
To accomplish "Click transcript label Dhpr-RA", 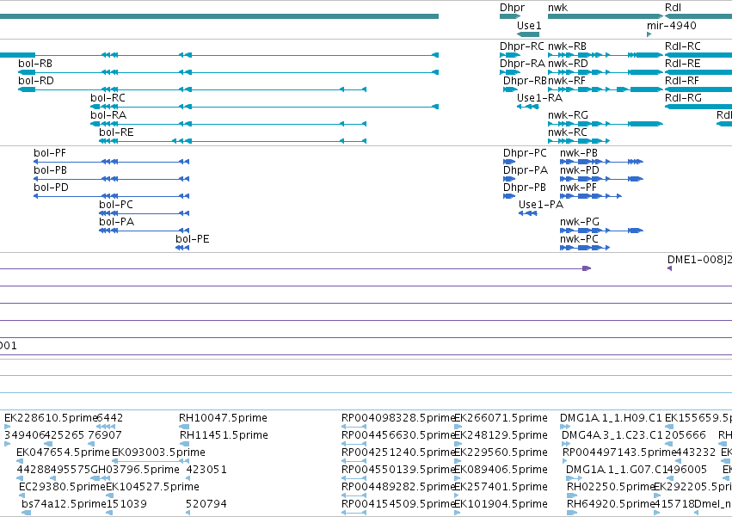I will click(x=522, y=64).
